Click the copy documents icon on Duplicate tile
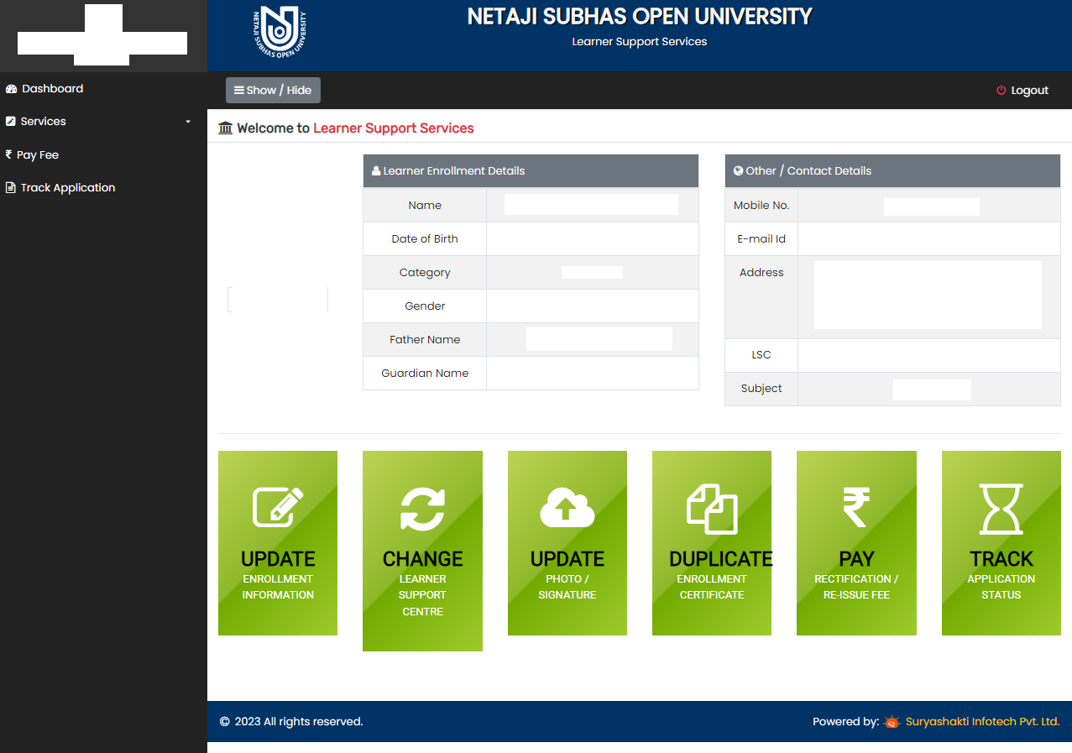1072x753 pixels. (x=712, y=508)
